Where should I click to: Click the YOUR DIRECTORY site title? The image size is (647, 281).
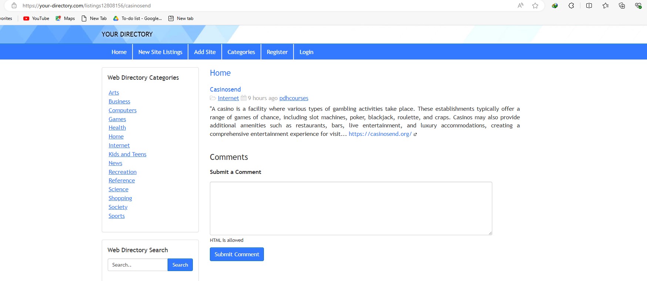[127, 34]
